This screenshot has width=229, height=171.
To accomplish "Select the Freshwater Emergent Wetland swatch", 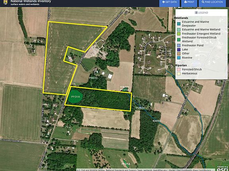I will click(179, 34).
